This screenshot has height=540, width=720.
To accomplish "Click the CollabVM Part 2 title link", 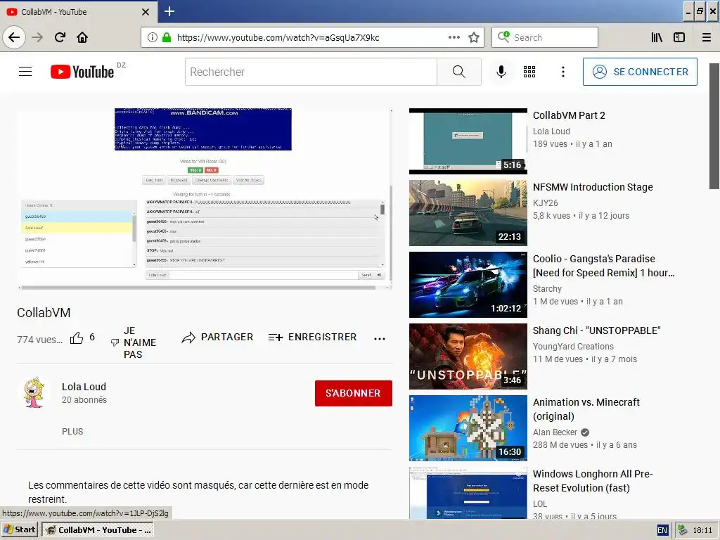I will pyautogui.click(x=569, y=115).
